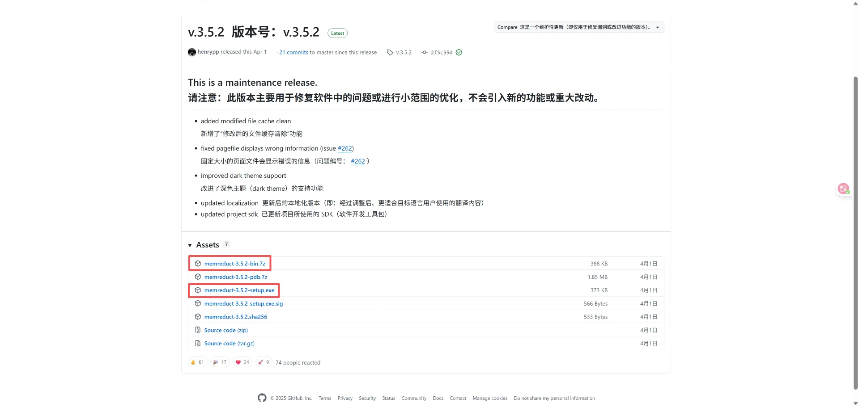This screenshot has width=859, height=407.
Task: Open the Privacy footer link
Action: (345, 398)
